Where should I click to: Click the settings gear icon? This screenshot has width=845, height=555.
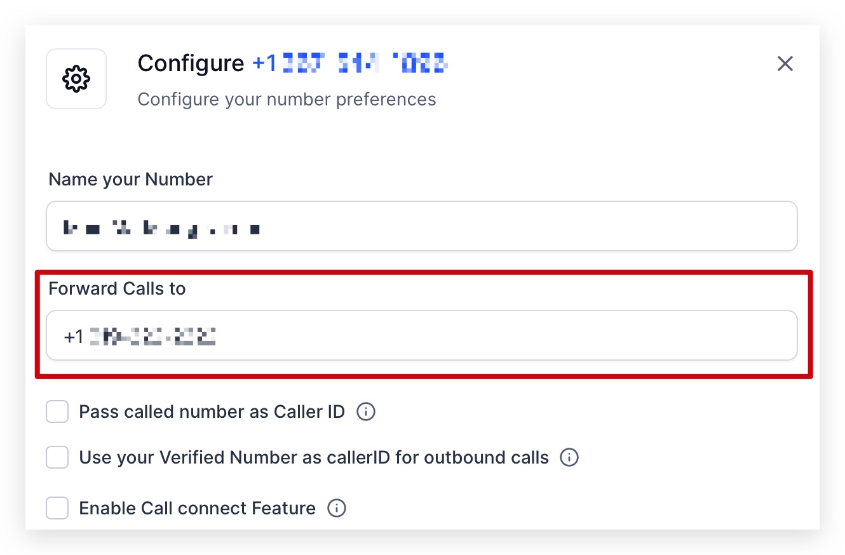pyautogui.click(x=76, y=79)
